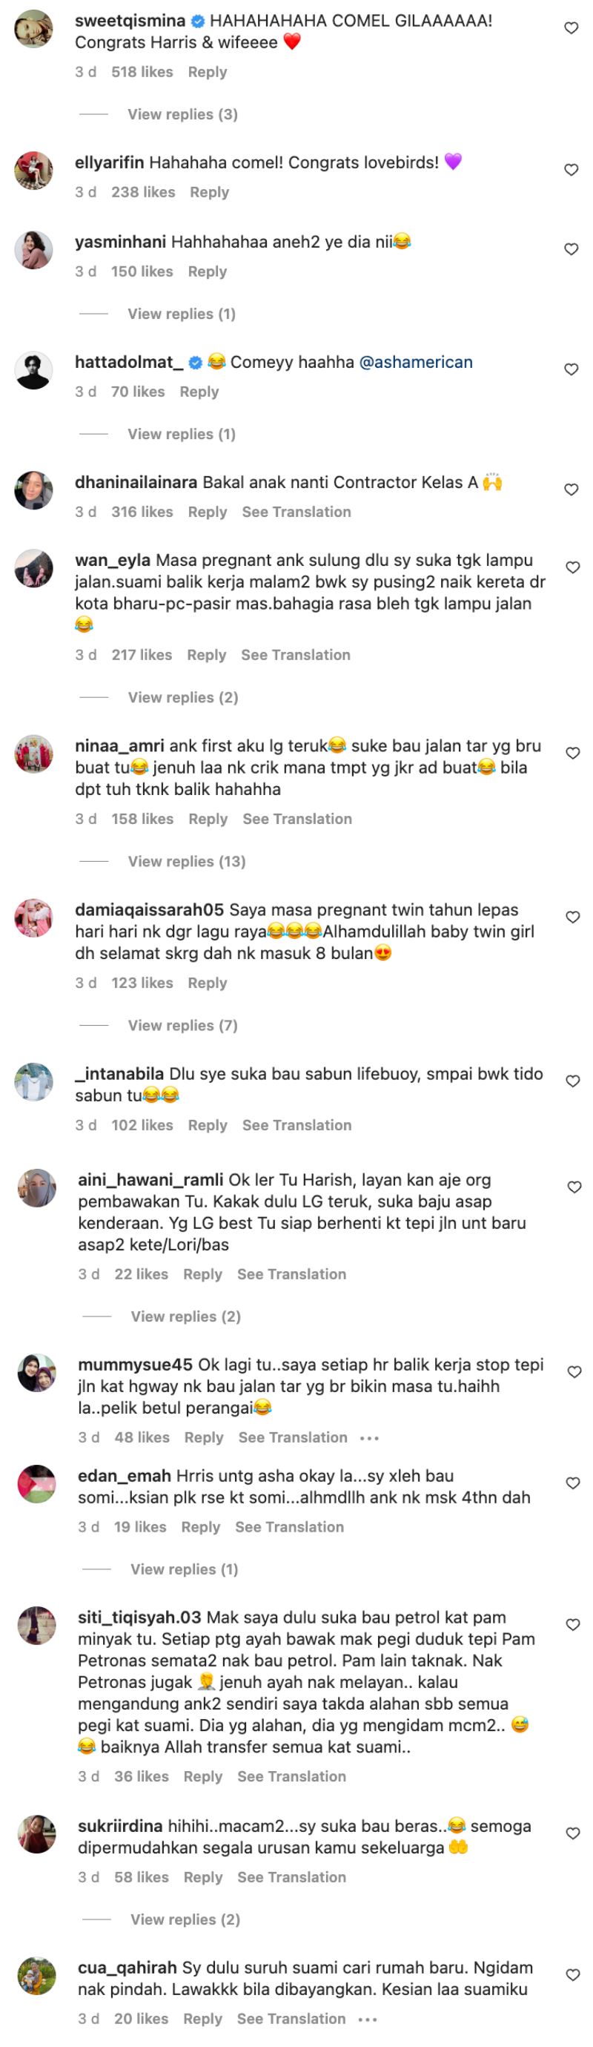View the 13 replies under ninaa_amri's comment
Viewport: 593px width, 2047px height.
tap(188, 861)
